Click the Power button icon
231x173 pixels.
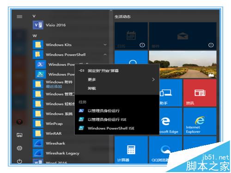click(x=19, y=161)
